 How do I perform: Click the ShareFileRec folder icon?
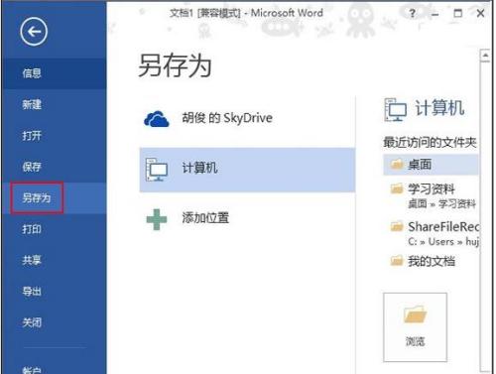click(x=397, y=226)
